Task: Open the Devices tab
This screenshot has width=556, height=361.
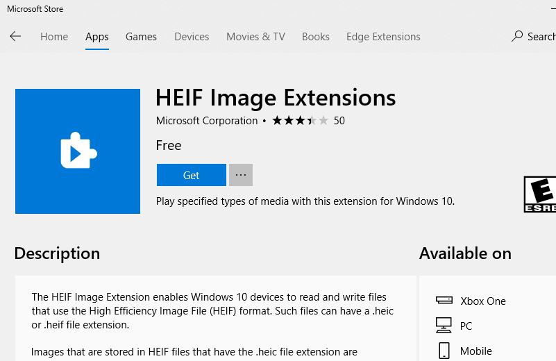Action: 192,37
